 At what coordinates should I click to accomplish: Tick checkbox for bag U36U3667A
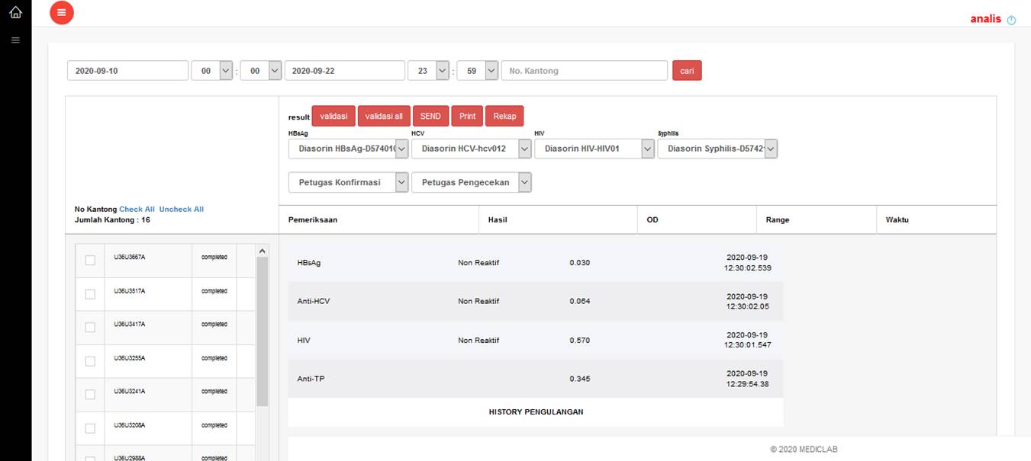(90, 261)
